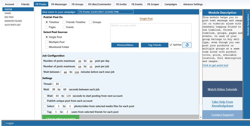Select the Multiple Post source option
Screen dimensions: 250x126
47,42
